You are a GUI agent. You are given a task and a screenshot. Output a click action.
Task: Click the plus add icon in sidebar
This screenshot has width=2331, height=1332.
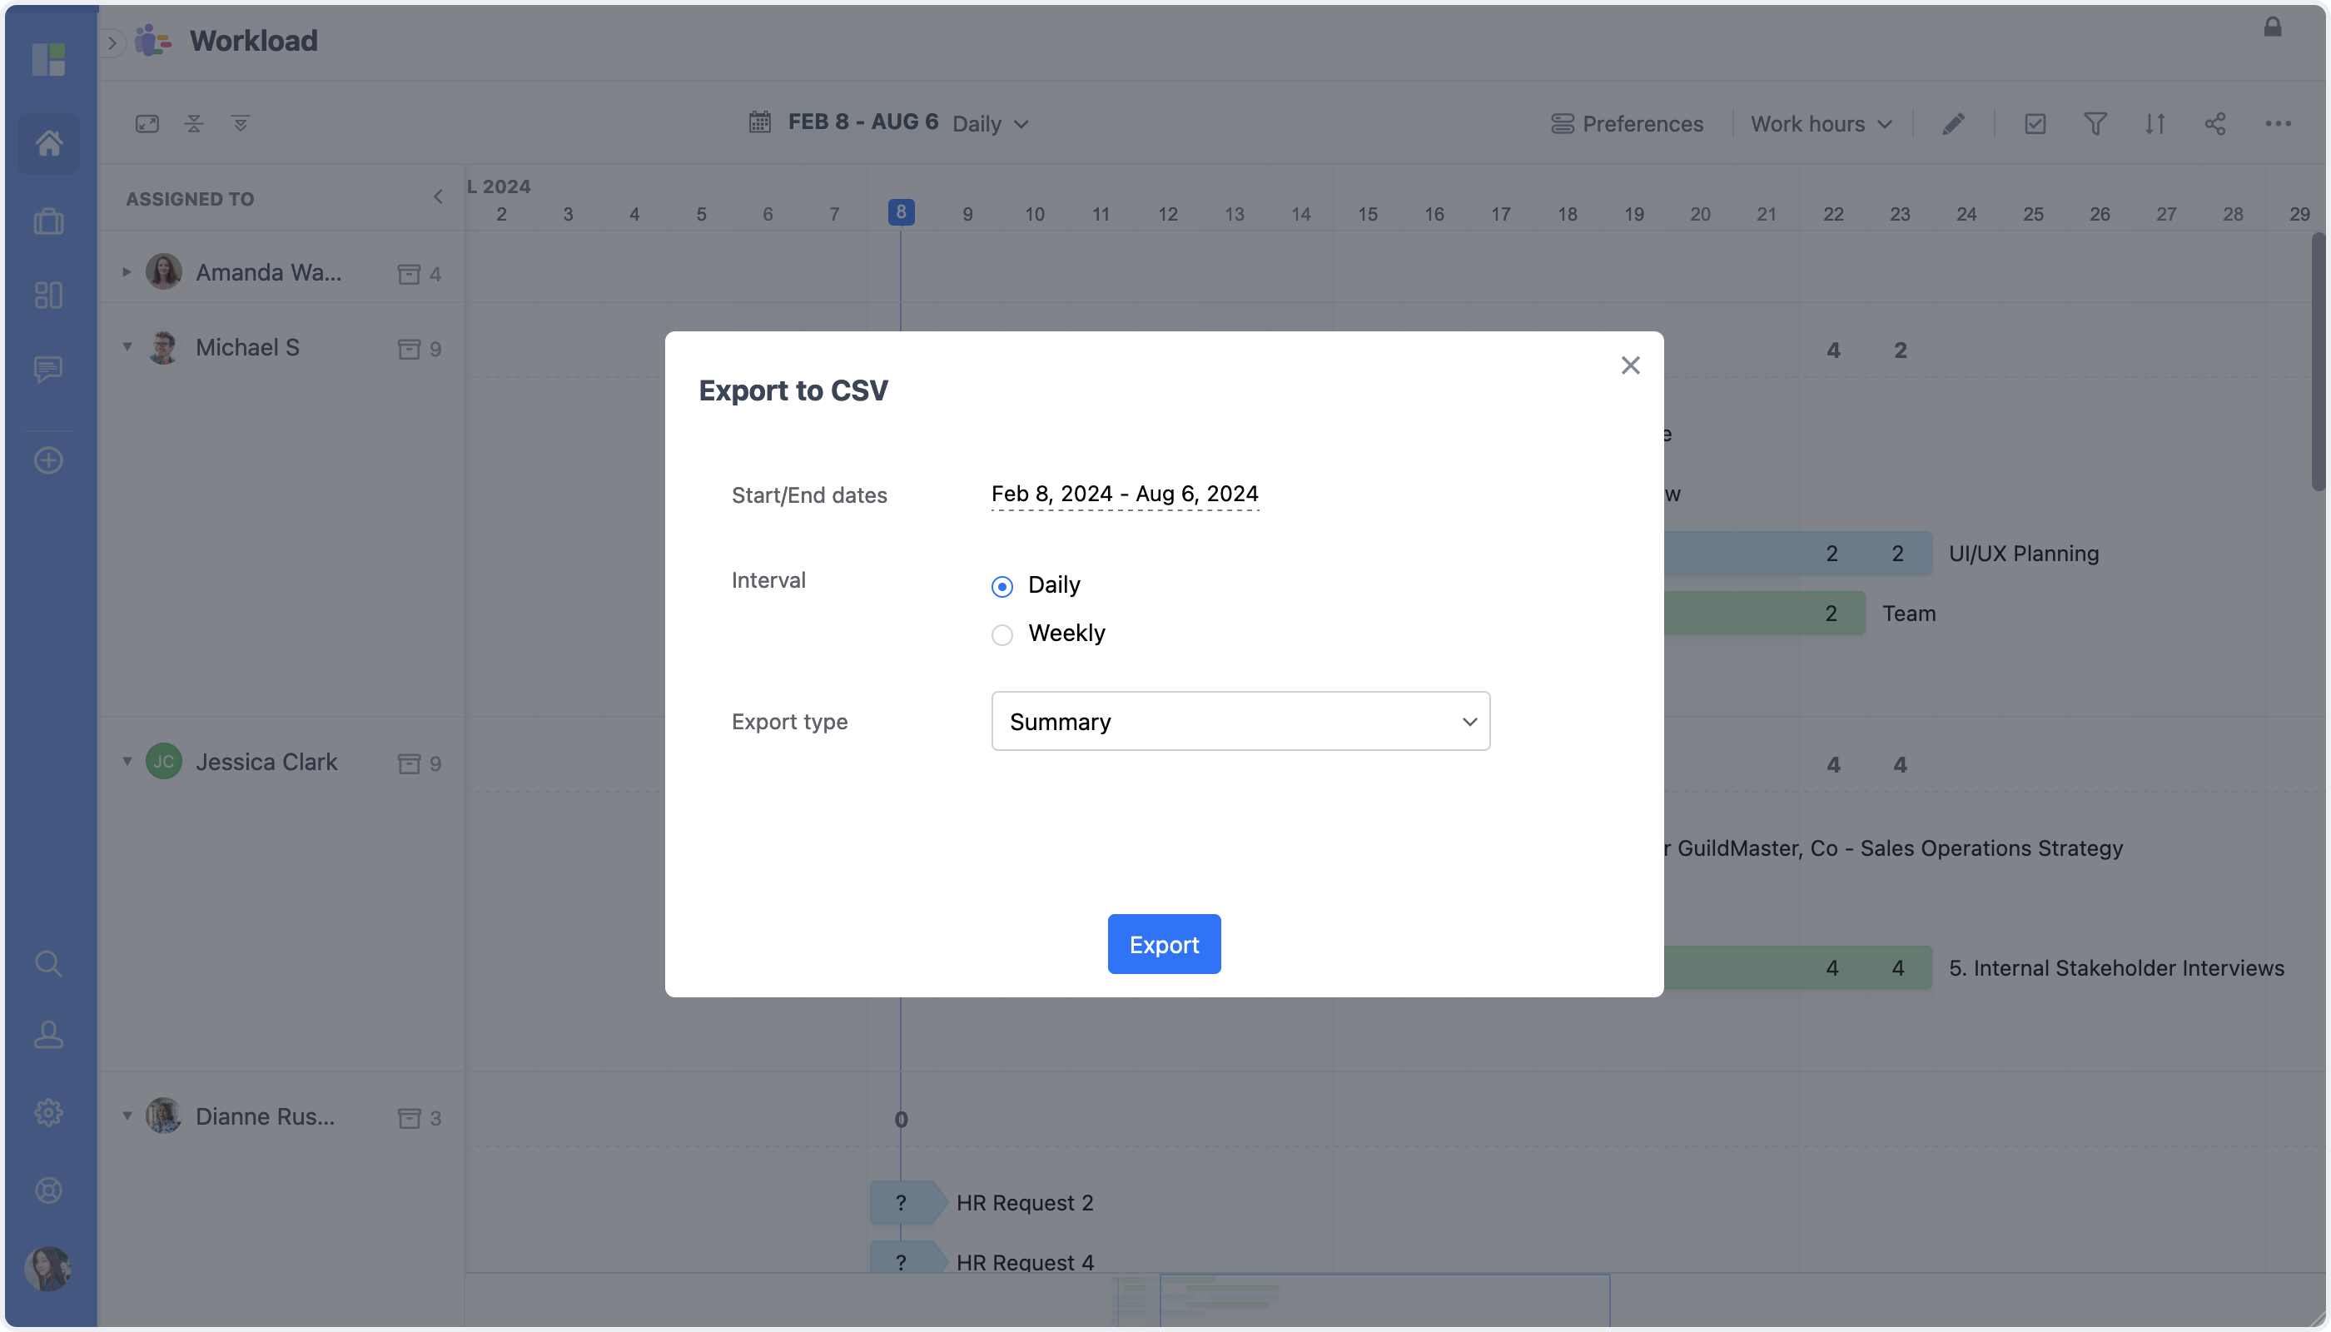click(48, 460)
